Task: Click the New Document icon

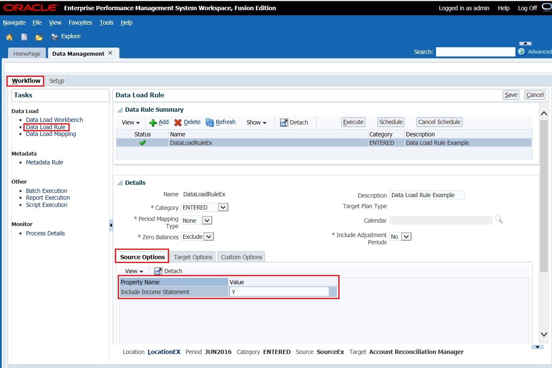Action: coord(24,37)
